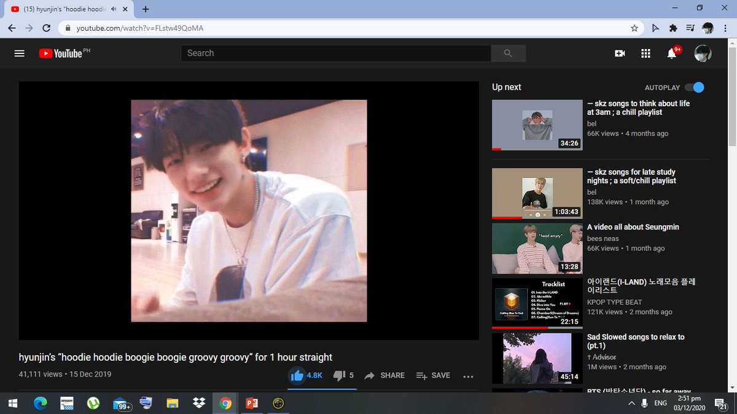Open the YouTube account avatar menu
Image resolution: width=737 pixels, height=414 pixels.
703,53
